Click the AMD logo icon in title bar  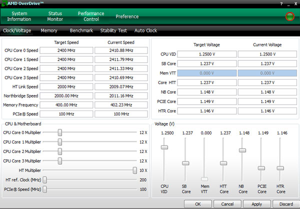[4, 3]
